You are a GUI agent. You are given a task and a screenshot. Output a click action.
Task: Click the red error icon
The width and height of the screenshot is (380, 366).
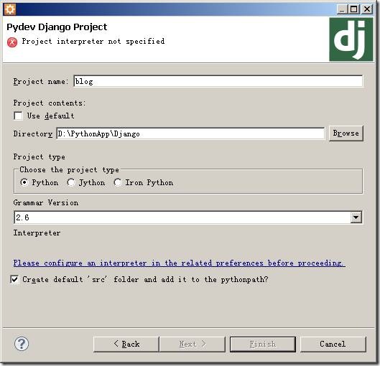coord(12,42)
